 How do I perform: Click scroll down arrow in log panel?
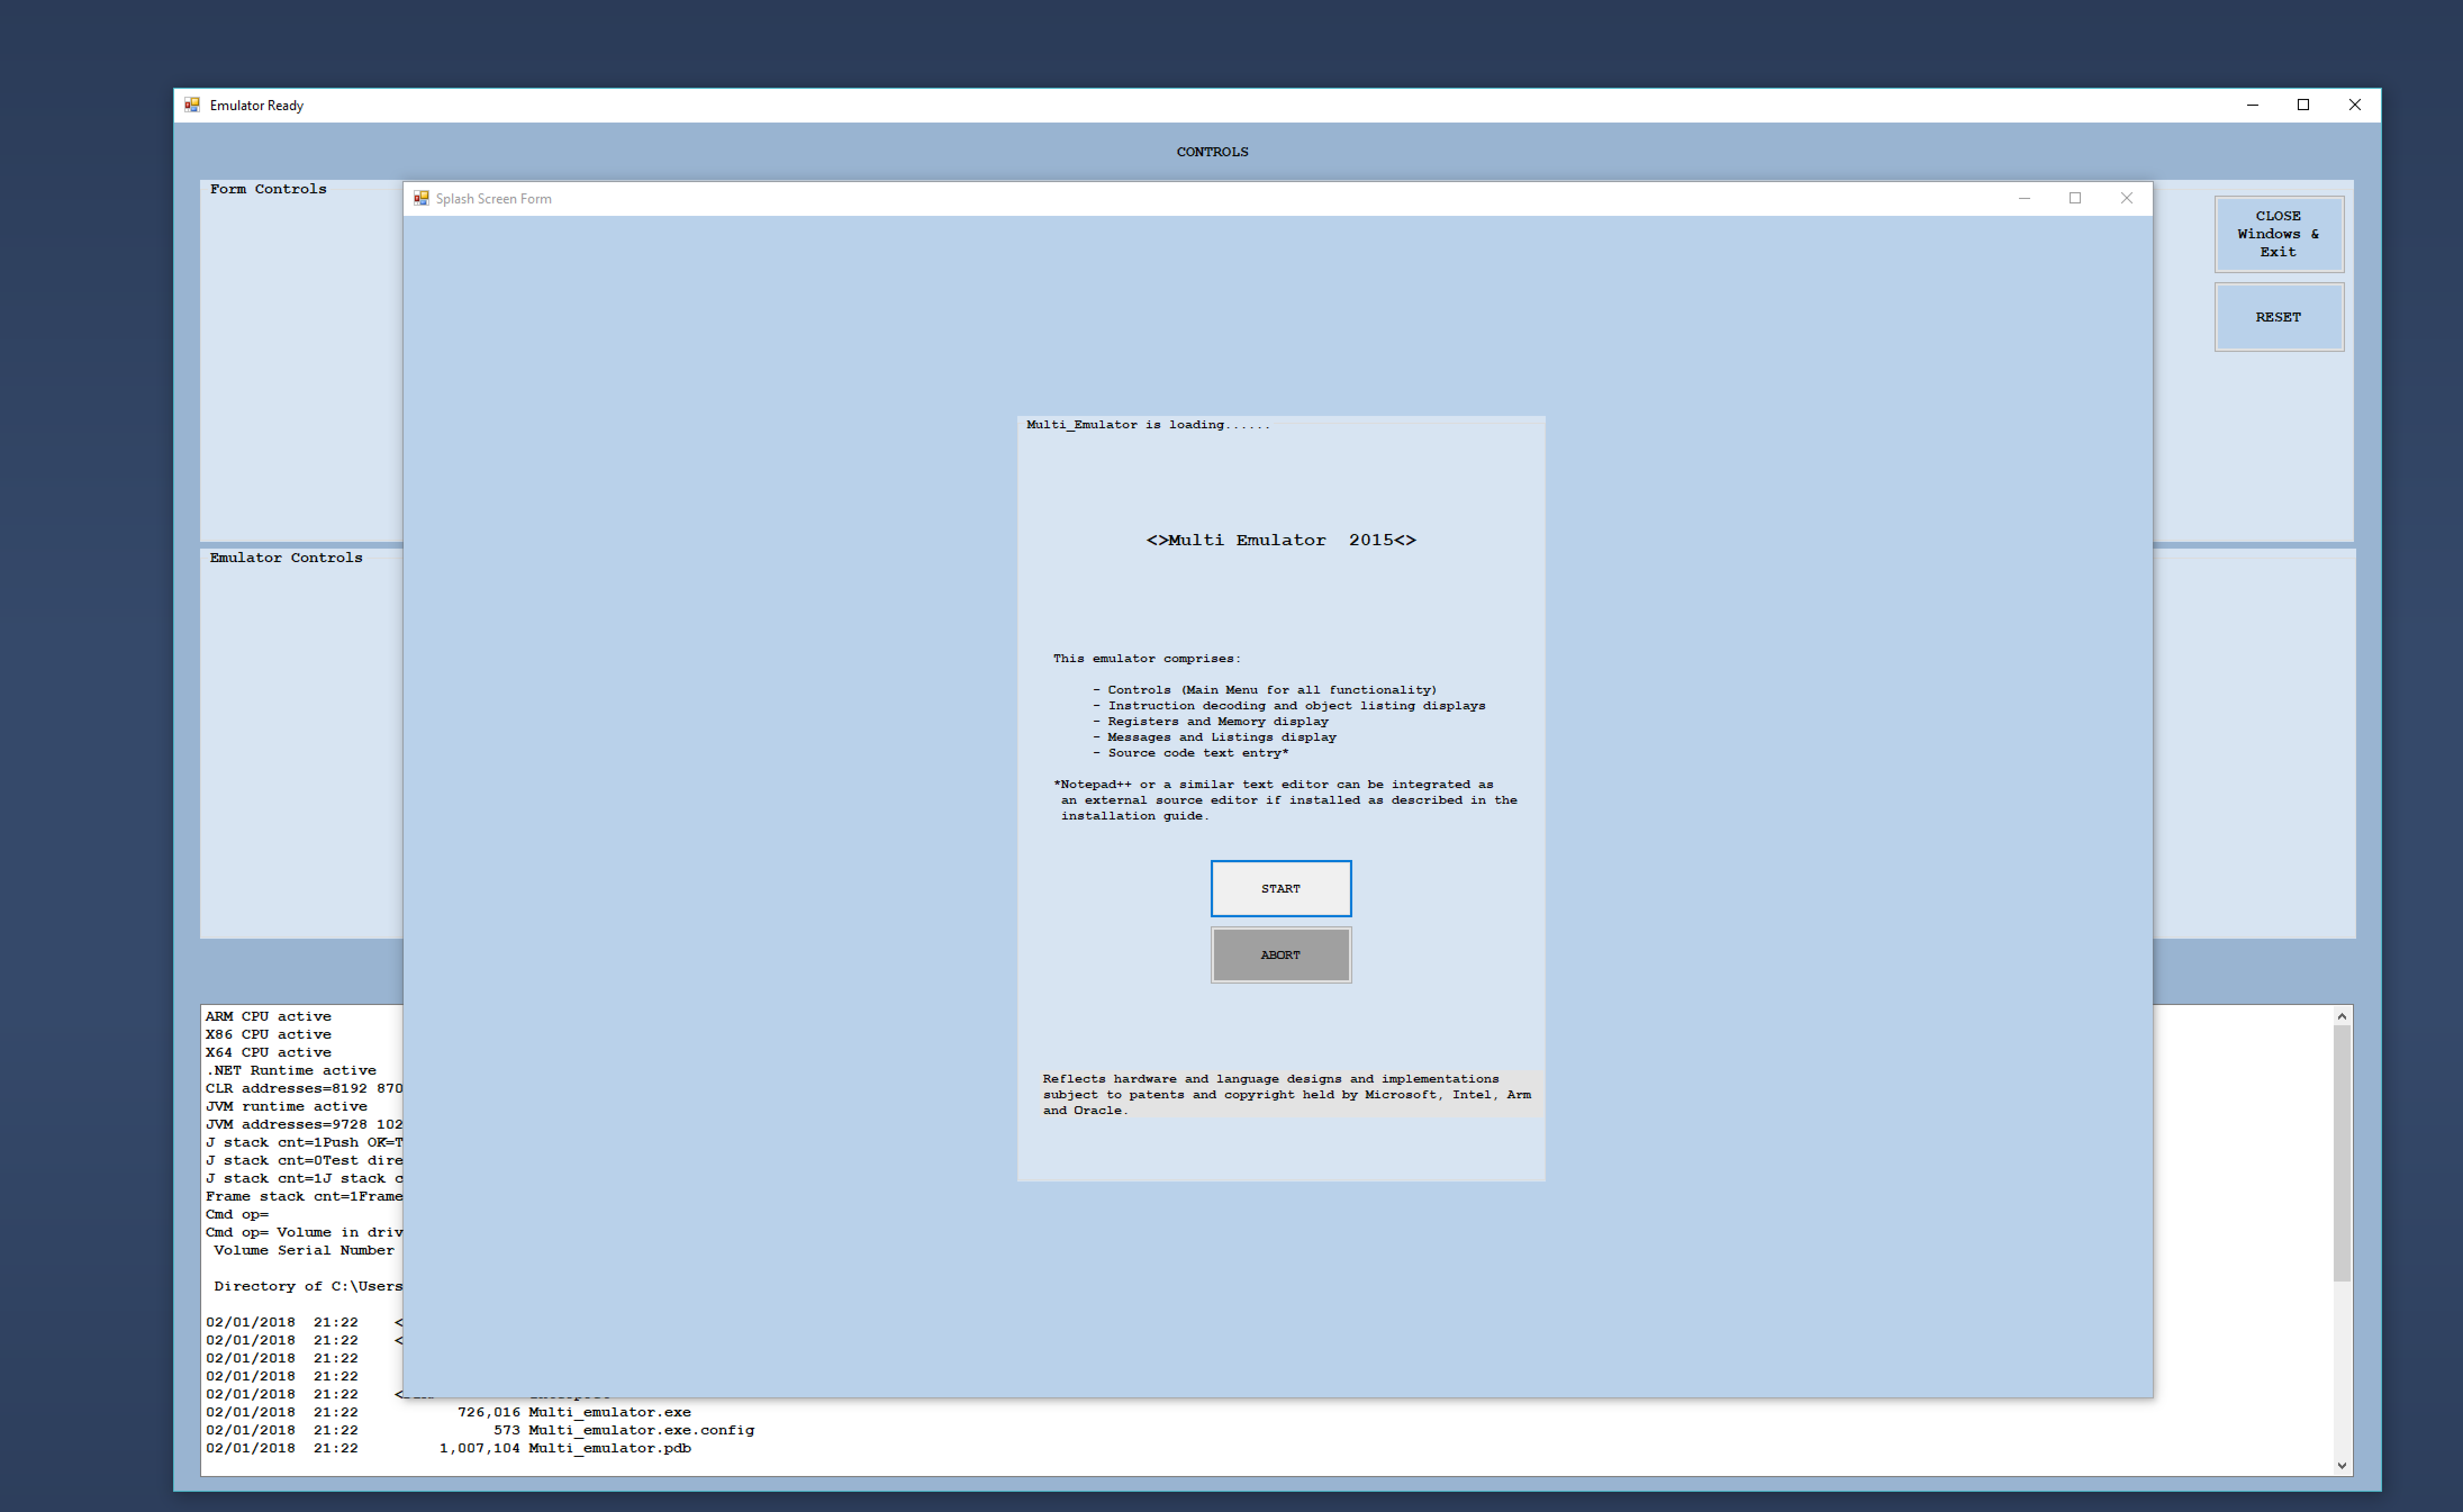point(2341,1465)
